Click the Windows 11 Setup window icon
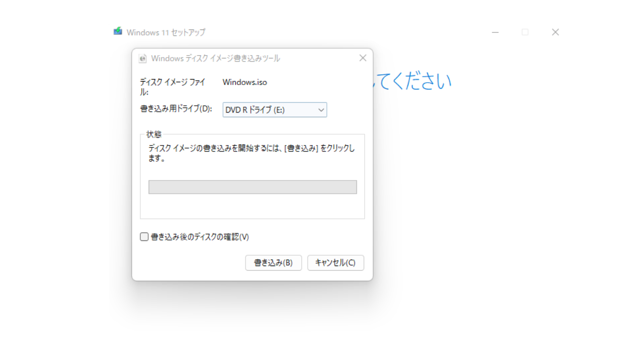630x354 pixels. tap(118, 31)
